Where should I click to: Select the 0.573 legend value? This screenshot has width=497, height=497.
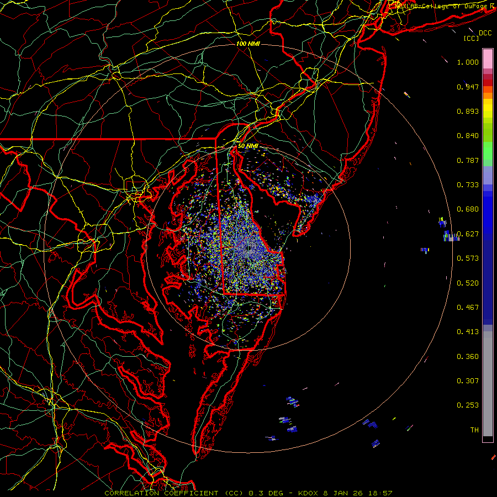pos(468,258)
